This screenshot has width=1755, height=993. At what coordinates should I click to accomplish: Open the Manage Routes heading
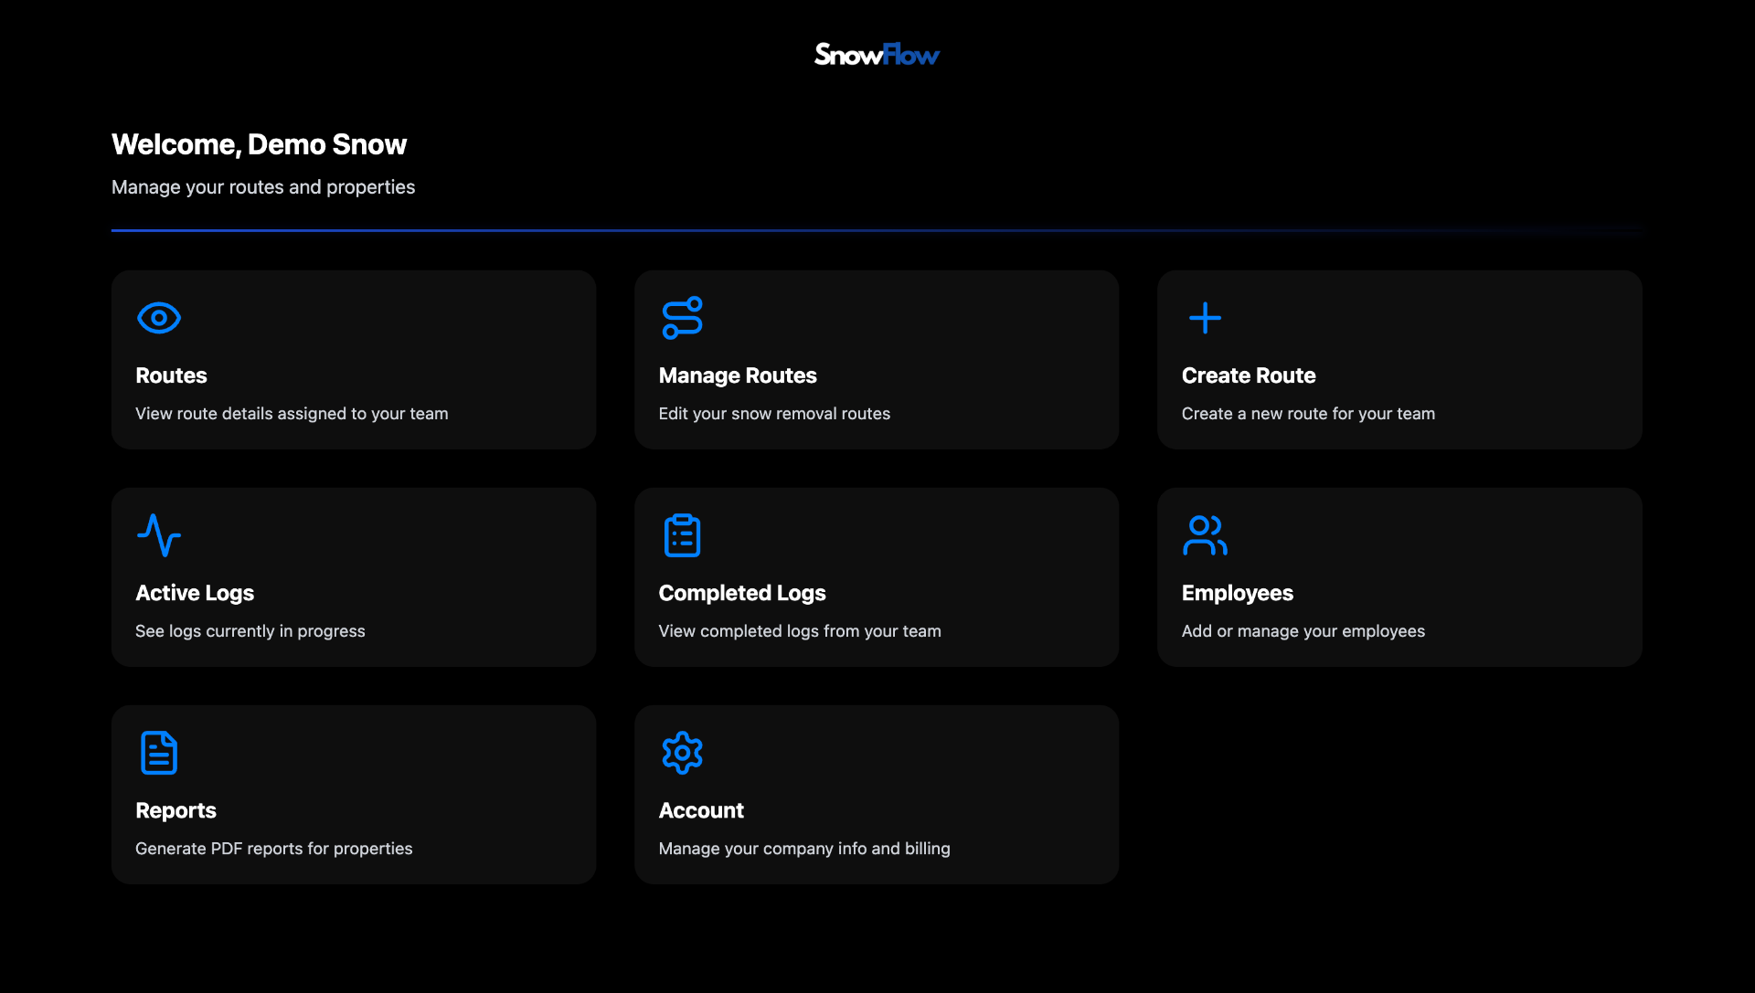point(738,375)
